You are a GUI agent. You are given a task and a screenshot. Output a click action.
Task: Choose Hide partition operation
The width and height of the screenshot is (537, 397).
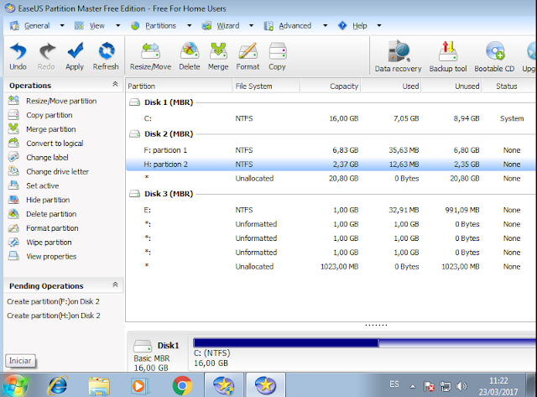click(39, 200)
